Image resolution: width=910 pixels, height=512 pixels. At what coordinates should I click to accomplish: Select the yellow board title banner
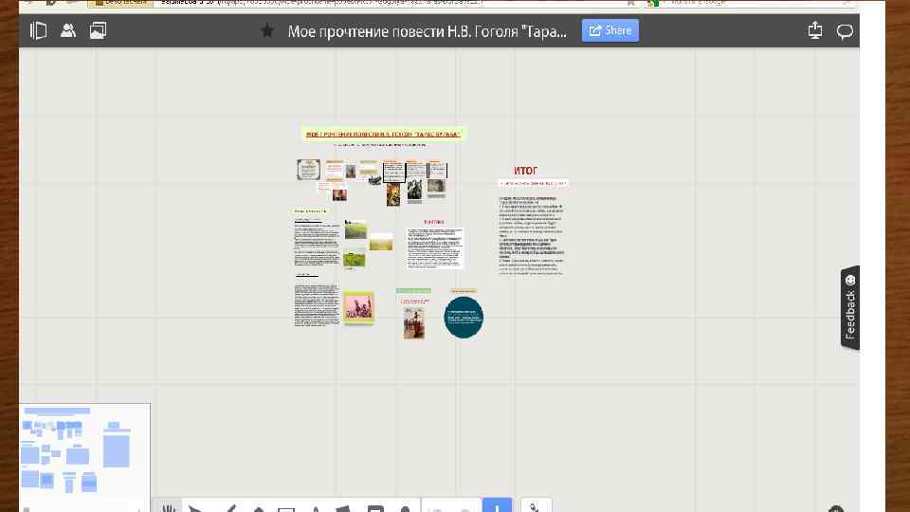pyautogui.click(x=383, y=134)
